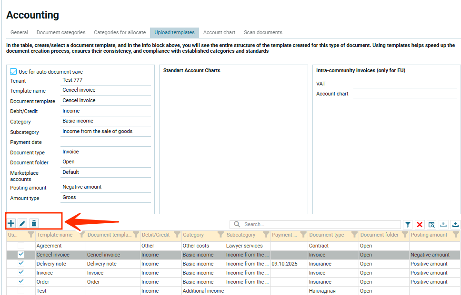Open the Document categories tab
Image resolution: width=461 pixels, height=295 pixels.
pyautogui.click(x=61, y=33)
